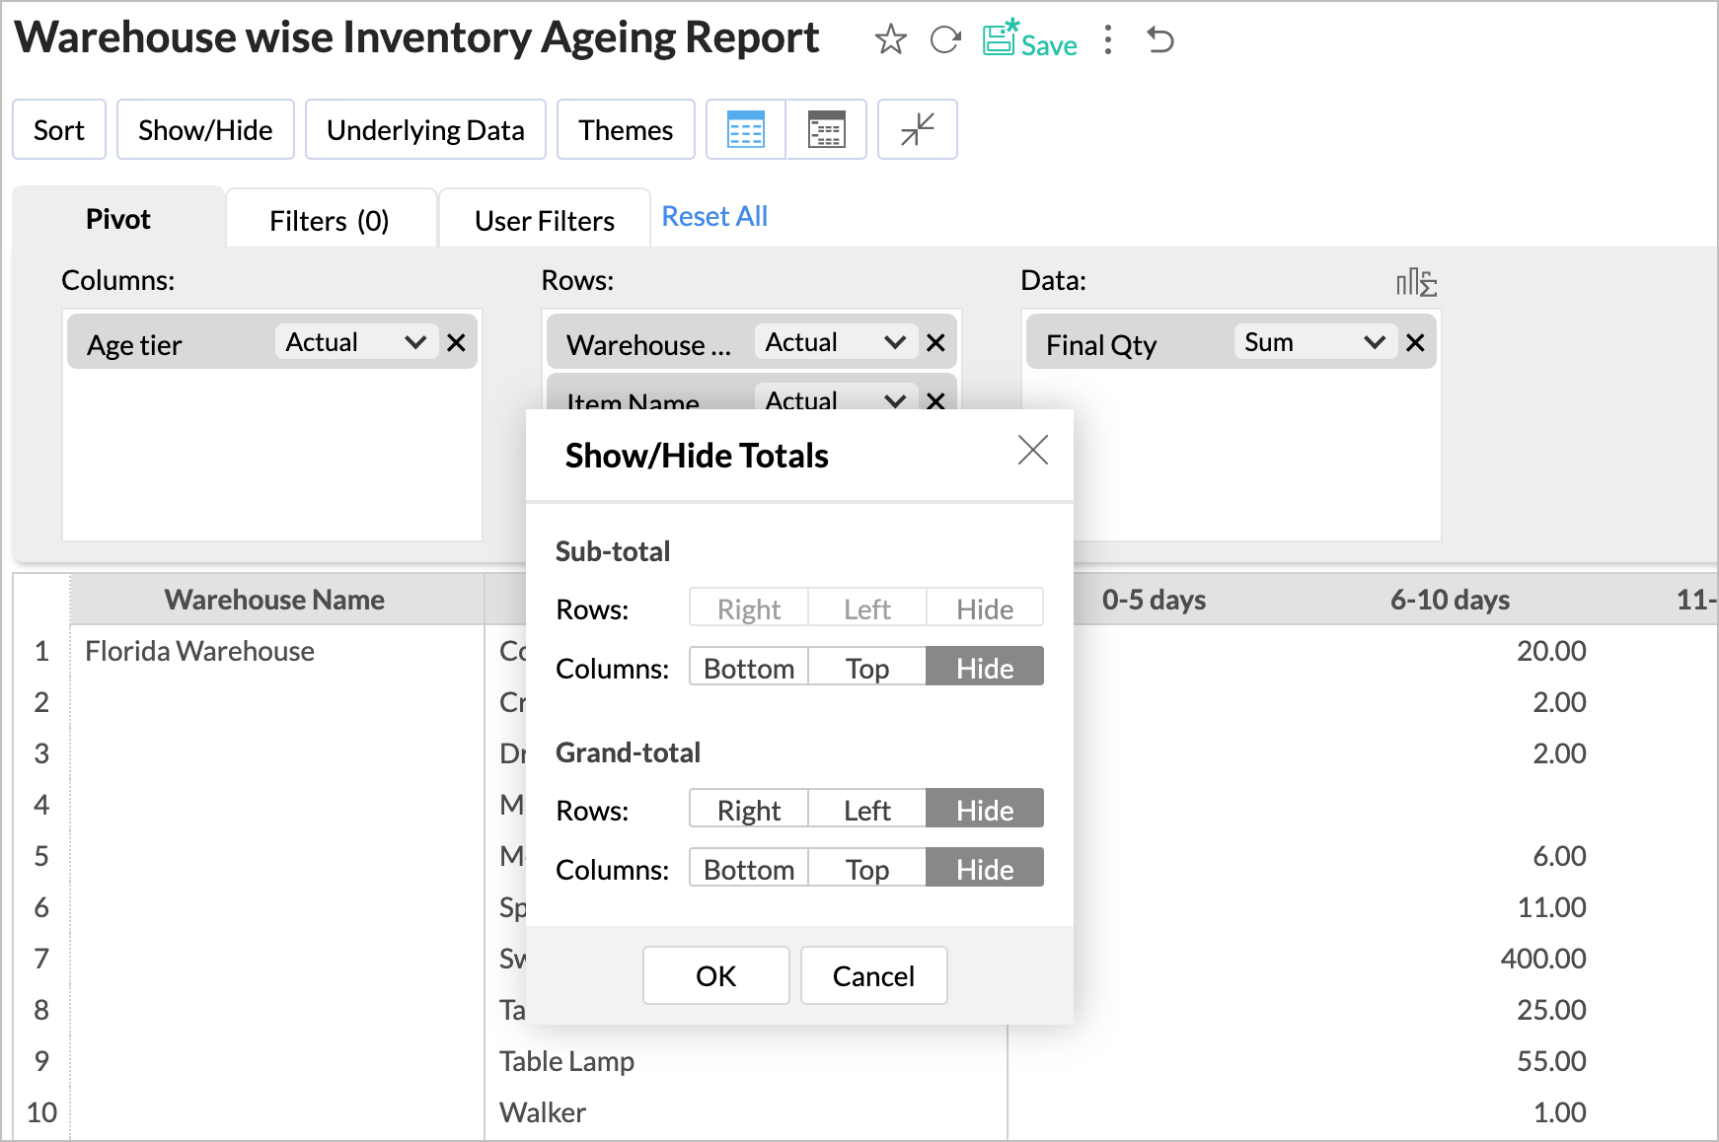Open the chart summary icon beside Data

pos(1416,282)
